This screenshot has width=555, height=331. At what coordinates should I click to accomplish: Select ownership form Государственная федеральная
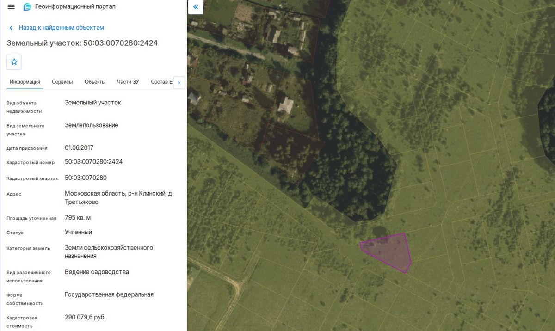[109, 294]
